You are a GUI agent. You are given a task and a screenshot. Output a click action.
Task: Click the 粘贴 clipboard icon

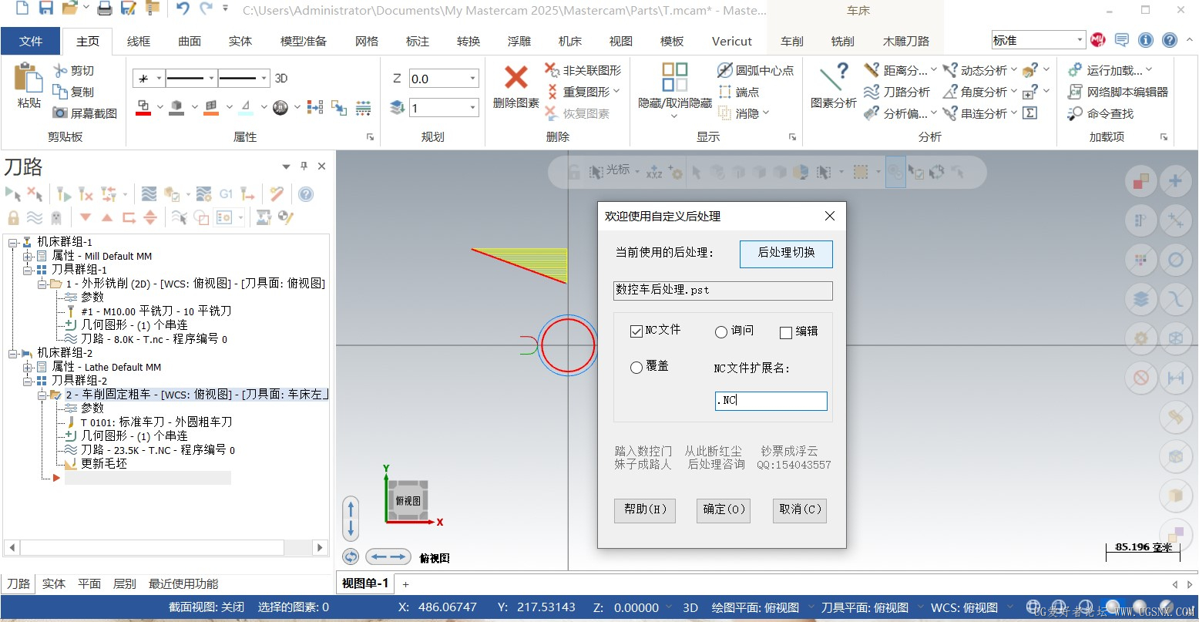[29, 78]
